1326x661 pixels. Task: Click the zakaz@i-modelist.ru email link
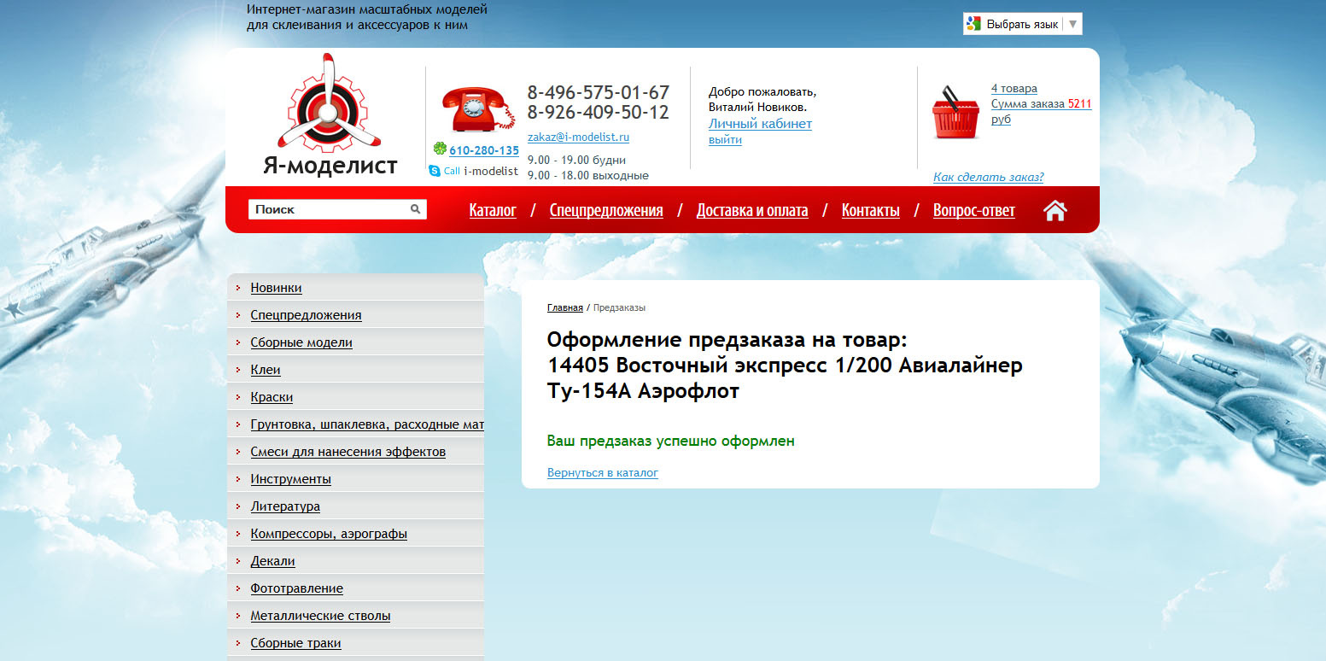[576, 137]
